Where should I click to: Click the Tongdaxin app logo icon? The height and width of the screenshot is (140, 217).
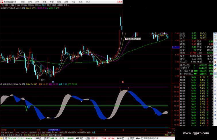(2, 2)
